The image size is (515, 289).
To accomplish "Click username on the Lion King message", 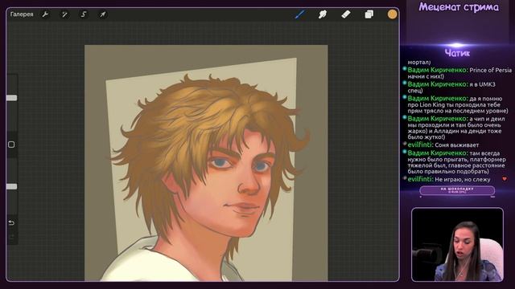I will (x=437, y=98).
